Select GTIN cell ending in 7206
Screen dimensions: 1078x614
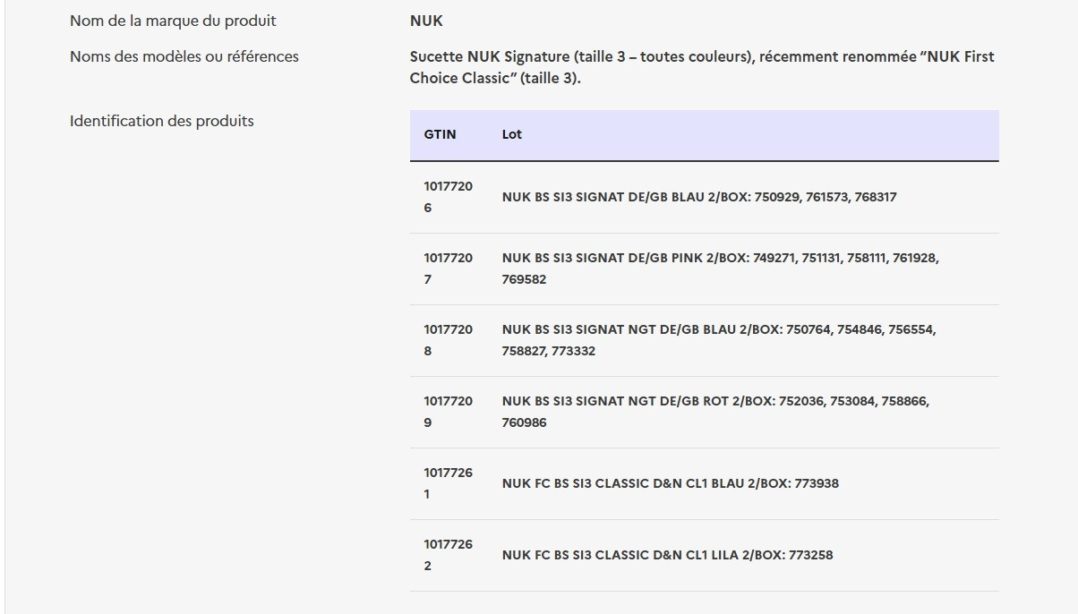pyautogui.click(x=448, y=197)
